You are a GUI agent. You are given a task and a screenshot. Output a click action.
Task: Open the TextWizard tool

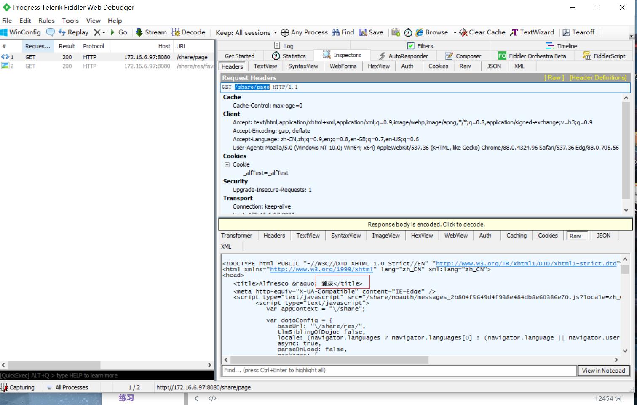[532, 32]
